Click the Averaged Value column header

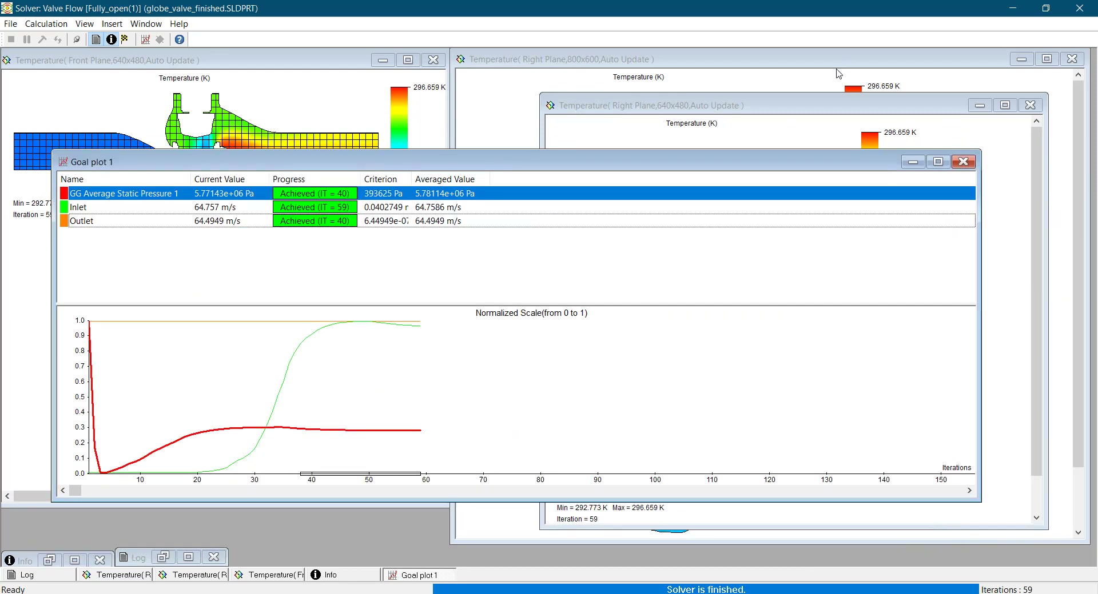[x=451, y=179]
